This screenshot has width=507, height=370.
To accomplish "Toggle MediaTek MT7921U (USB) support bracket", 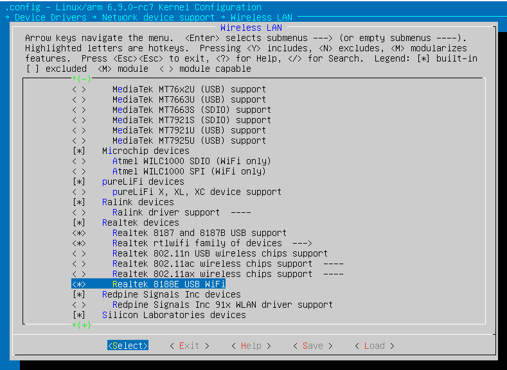I will [79, 131].
